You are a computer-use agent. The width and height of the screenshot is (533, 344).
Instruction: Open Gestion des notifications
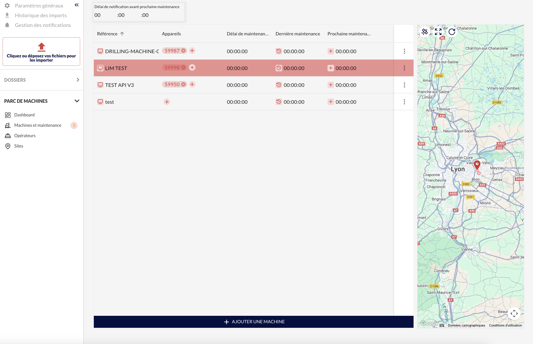[43, 25]
